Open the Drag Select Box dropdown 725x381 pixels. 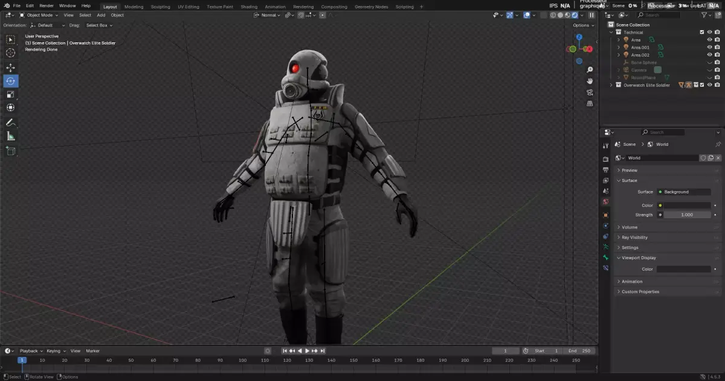[x=99, y=25]
